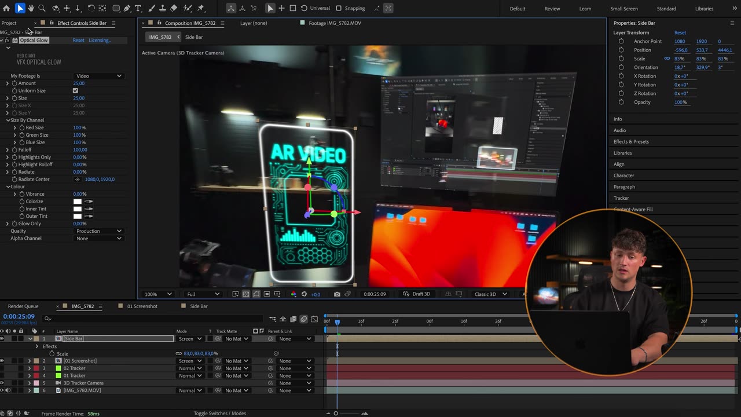Open the Classic 3D renderer dropdown
741x417 pixels.
click(490, 294)
